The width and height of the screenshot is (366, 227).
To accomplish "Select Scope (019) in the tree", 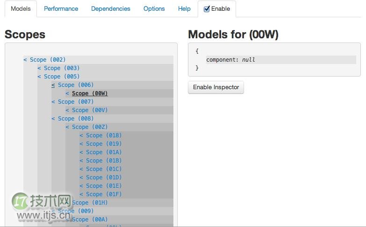I will point(104,144).
